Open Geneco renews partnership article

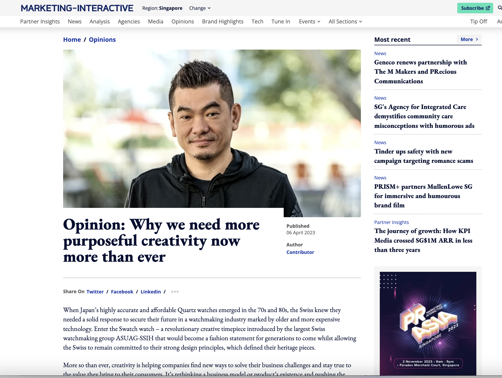(x=421, y=72)
